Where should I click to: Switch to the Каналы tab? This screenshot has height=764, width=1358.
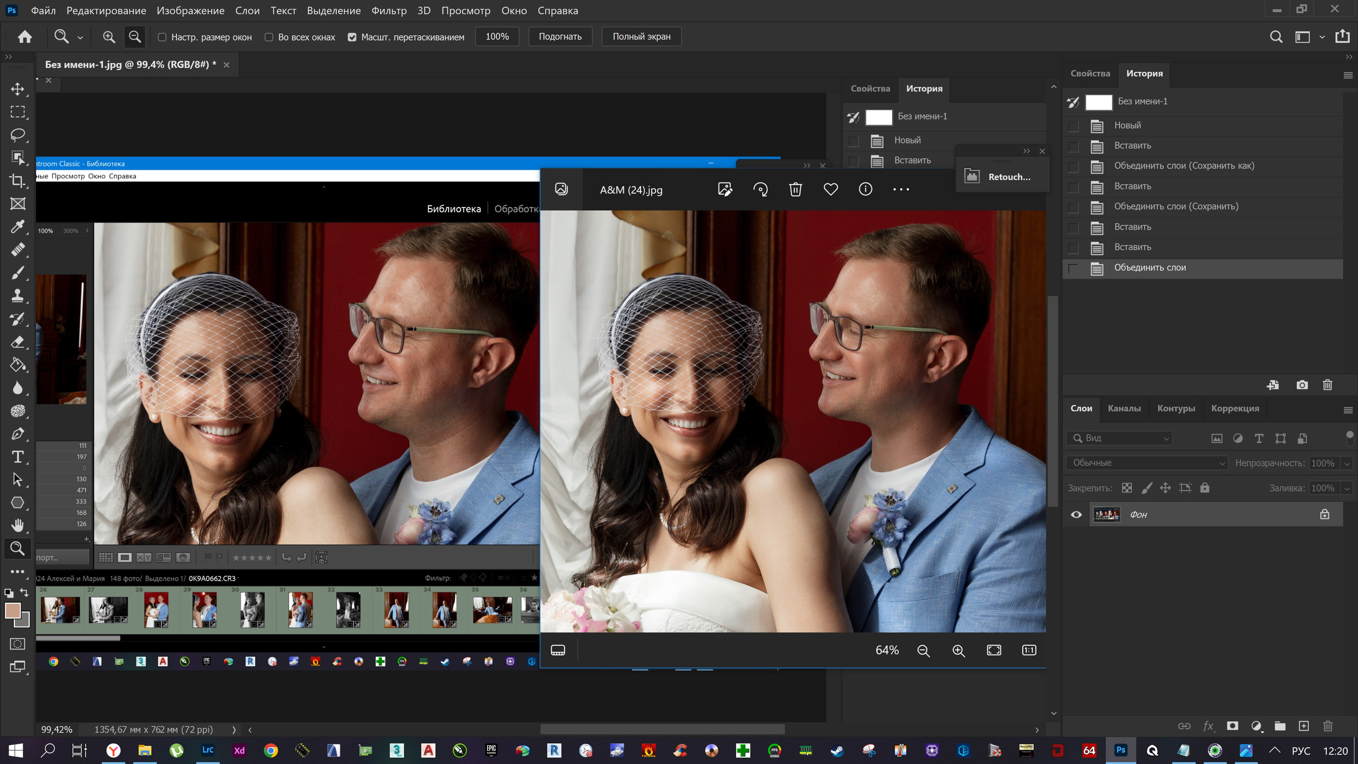pos(1125,409)
